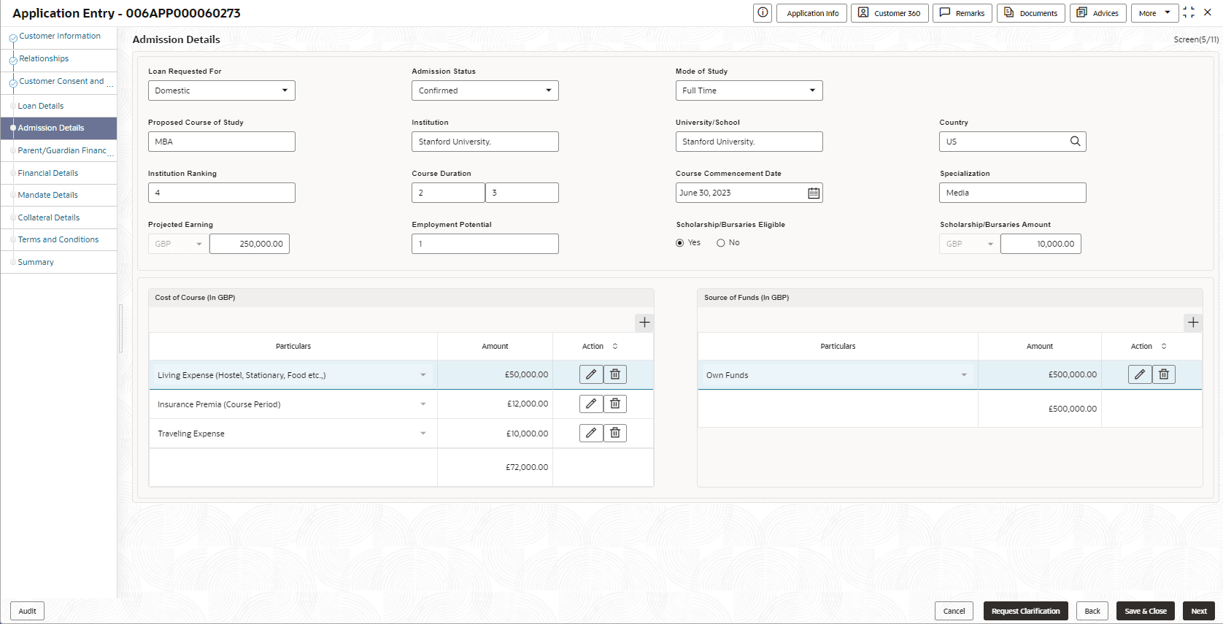1223x624 pixels.
Task: Click Institution Ranking field
Action: (222, 193)
